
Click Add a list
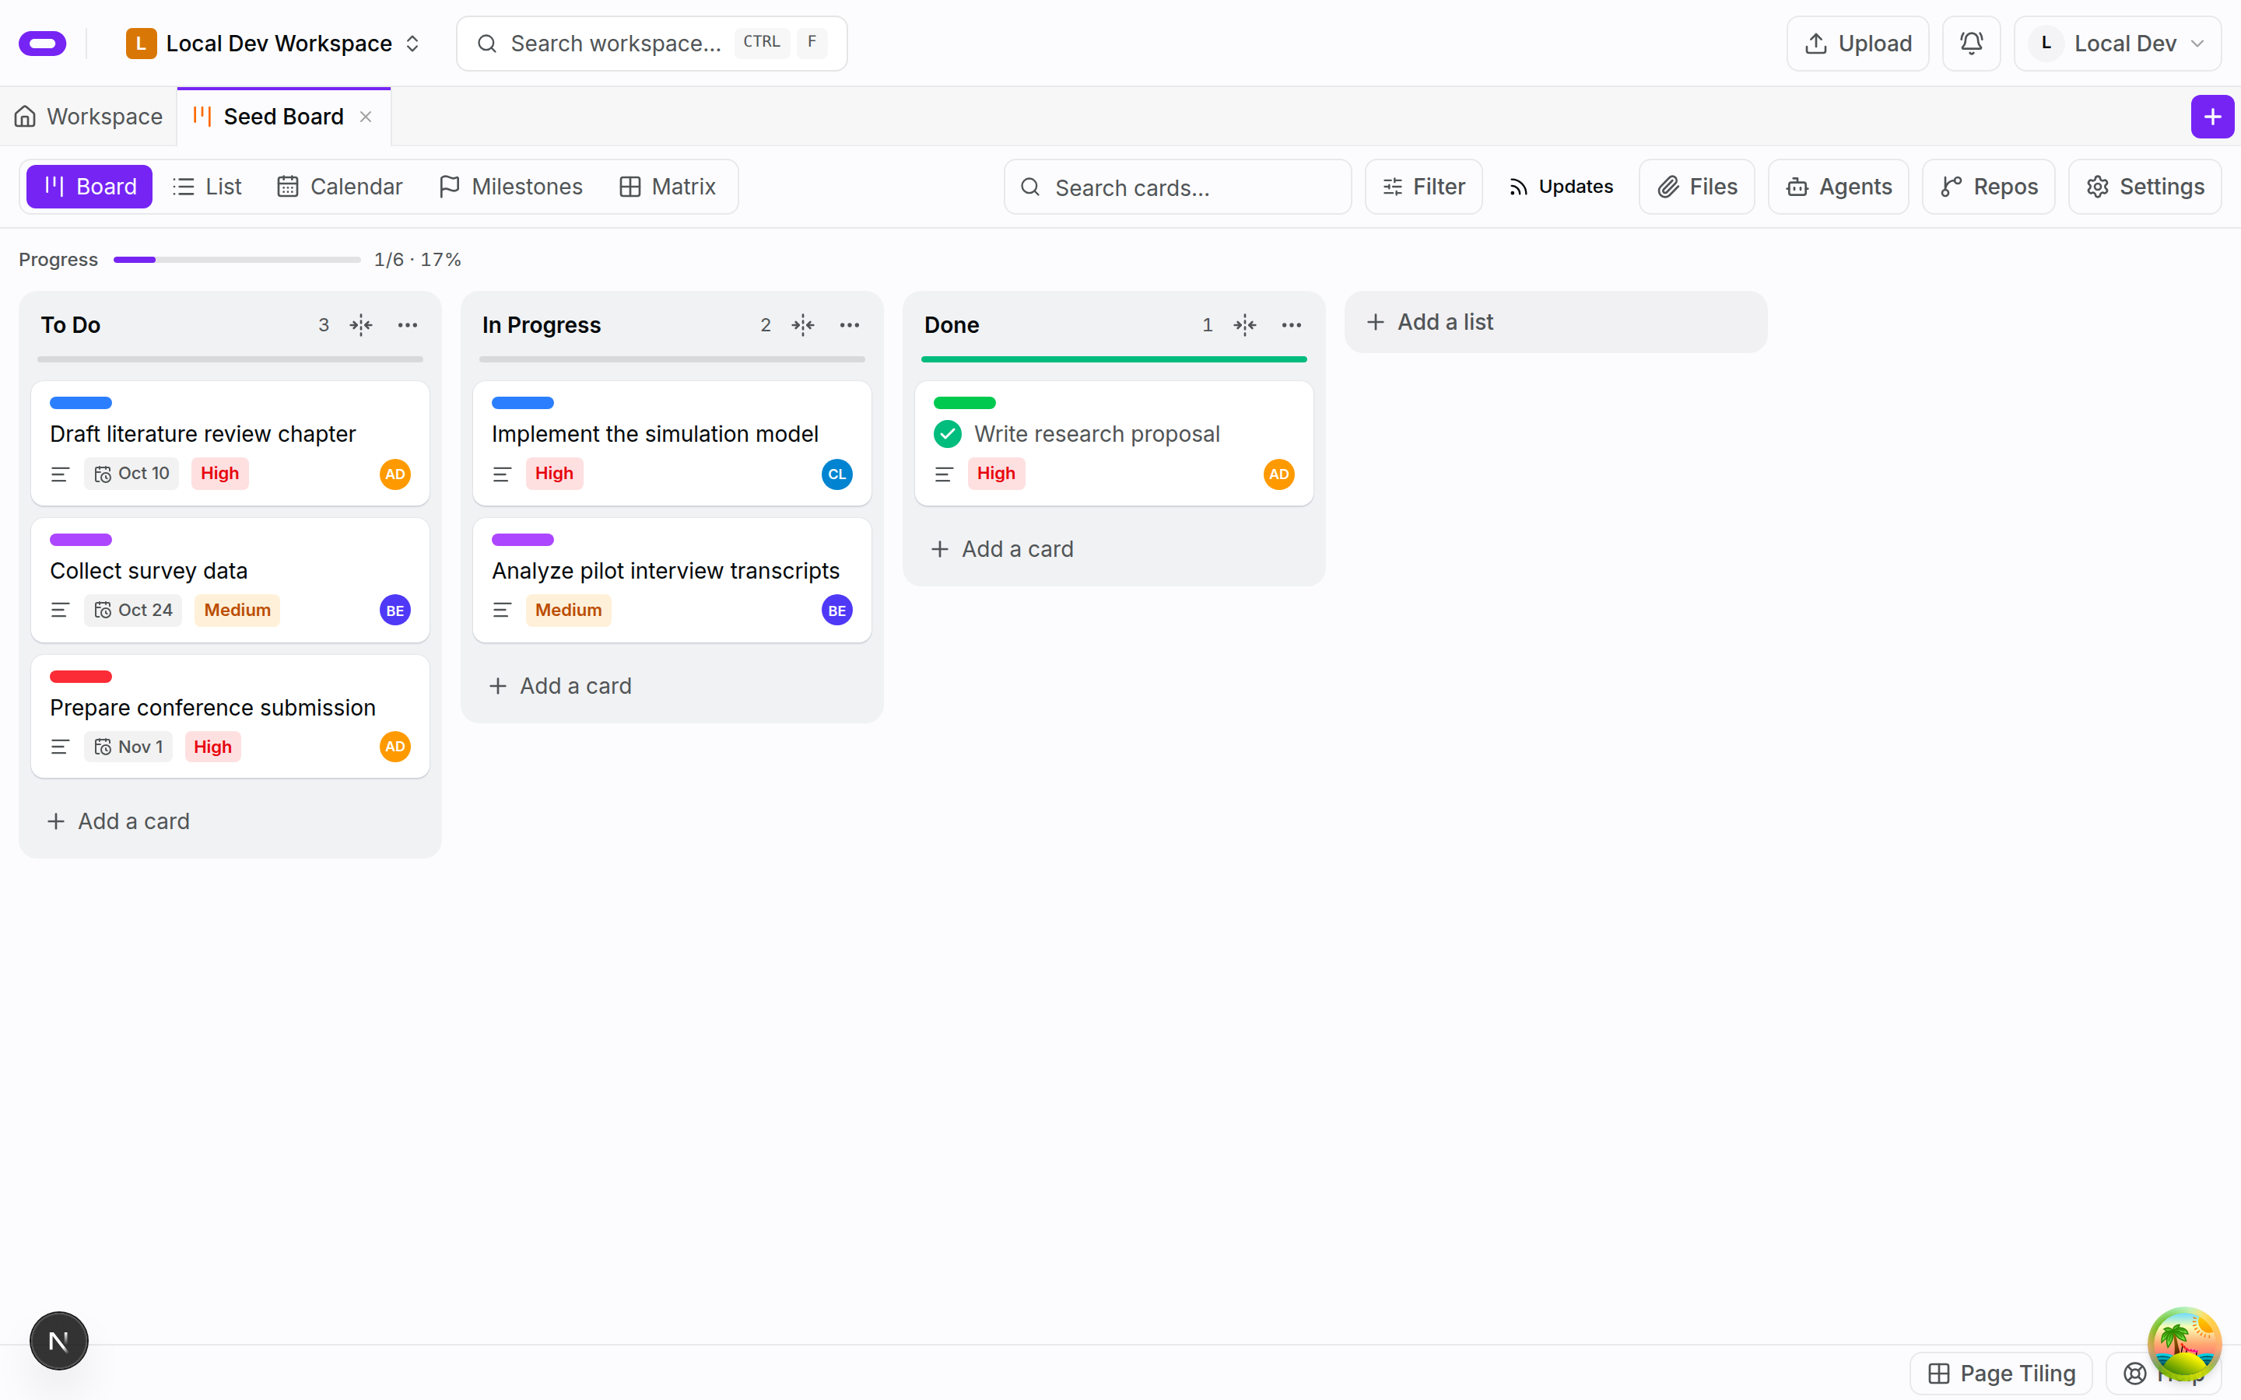point(1555,322)
